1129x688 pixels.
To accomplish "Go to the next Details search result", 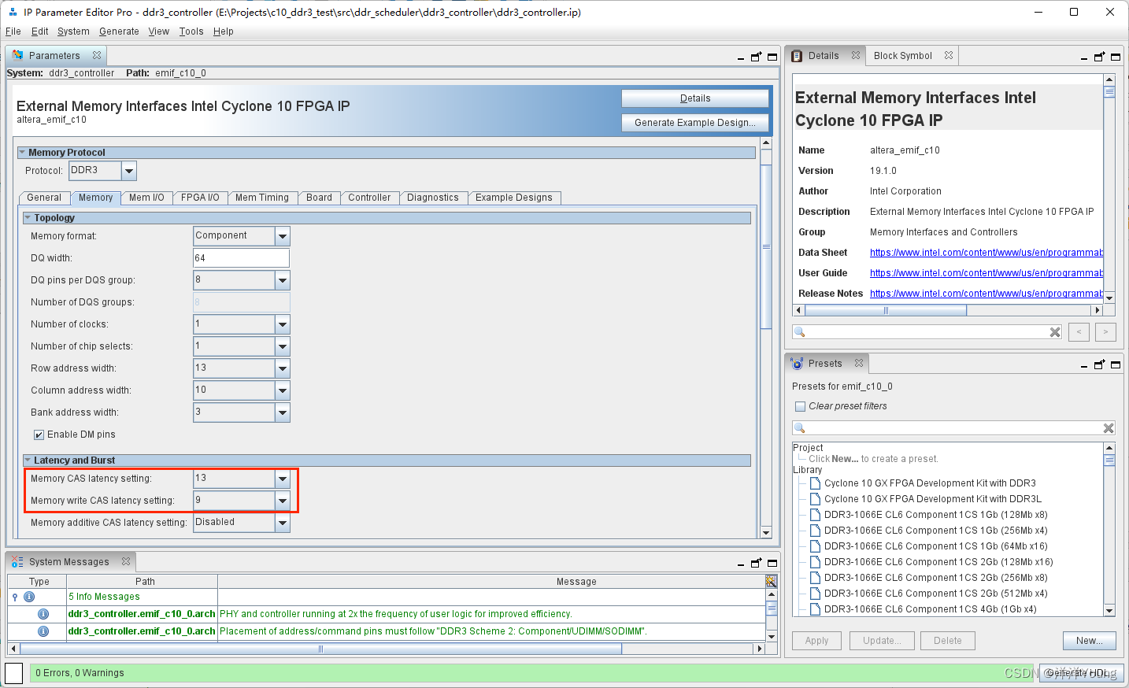I will 1105,332.
